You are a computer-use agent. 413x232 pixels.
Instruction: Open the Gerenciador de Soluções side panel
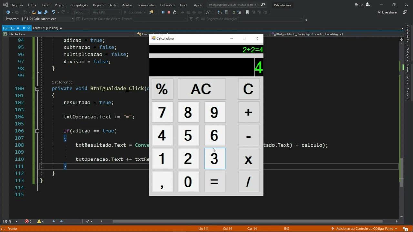[x=408, y=43]
